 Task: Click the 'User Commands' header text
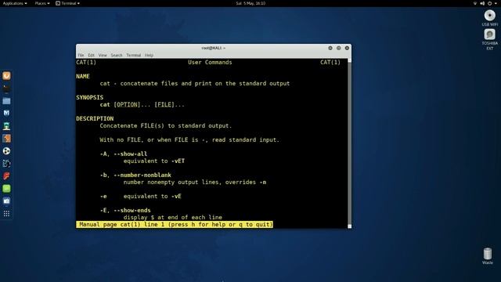(210, 63)
